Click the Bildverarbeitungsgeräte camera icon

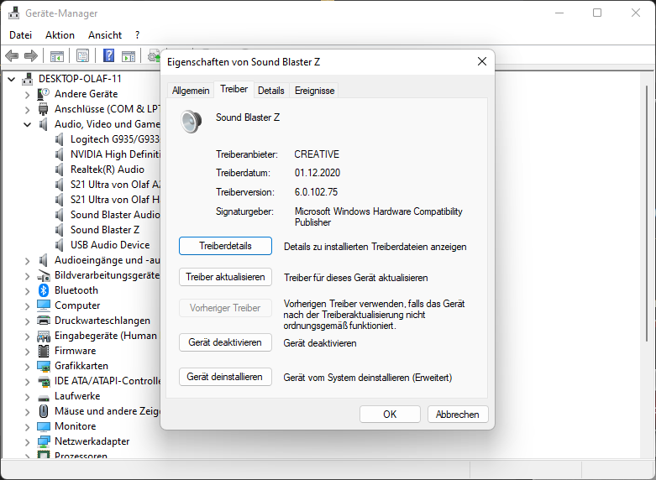[44, 275]
